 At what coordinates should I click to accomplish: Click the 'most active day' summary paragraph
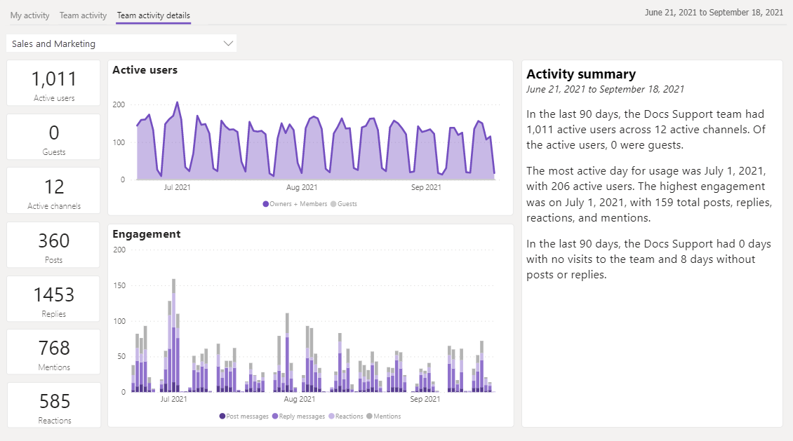coord(649,194)
